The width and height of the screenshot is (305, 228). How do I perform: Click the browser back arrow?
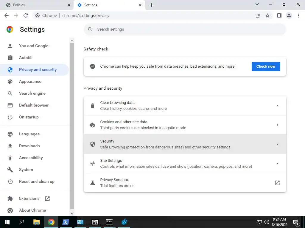7,15
